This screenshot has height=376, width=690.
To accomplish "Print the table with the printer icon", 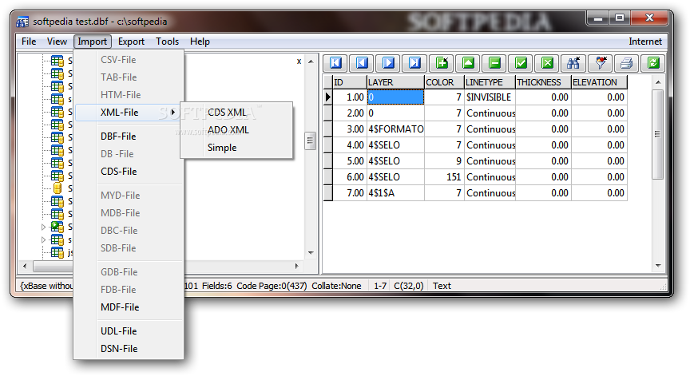I will pos(627,63).
